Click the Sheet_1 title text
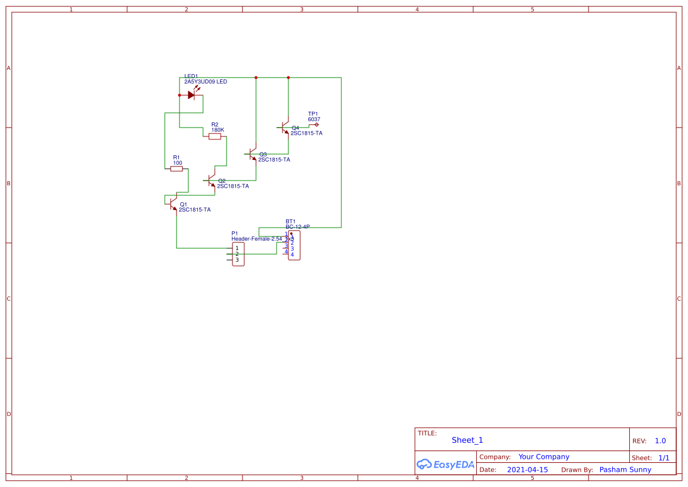688x487 pixels. pos(467,440)
